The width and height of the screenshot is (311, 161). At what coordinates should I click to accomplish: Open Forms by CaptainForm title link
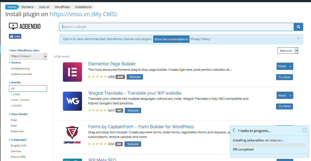coord(141,127)
